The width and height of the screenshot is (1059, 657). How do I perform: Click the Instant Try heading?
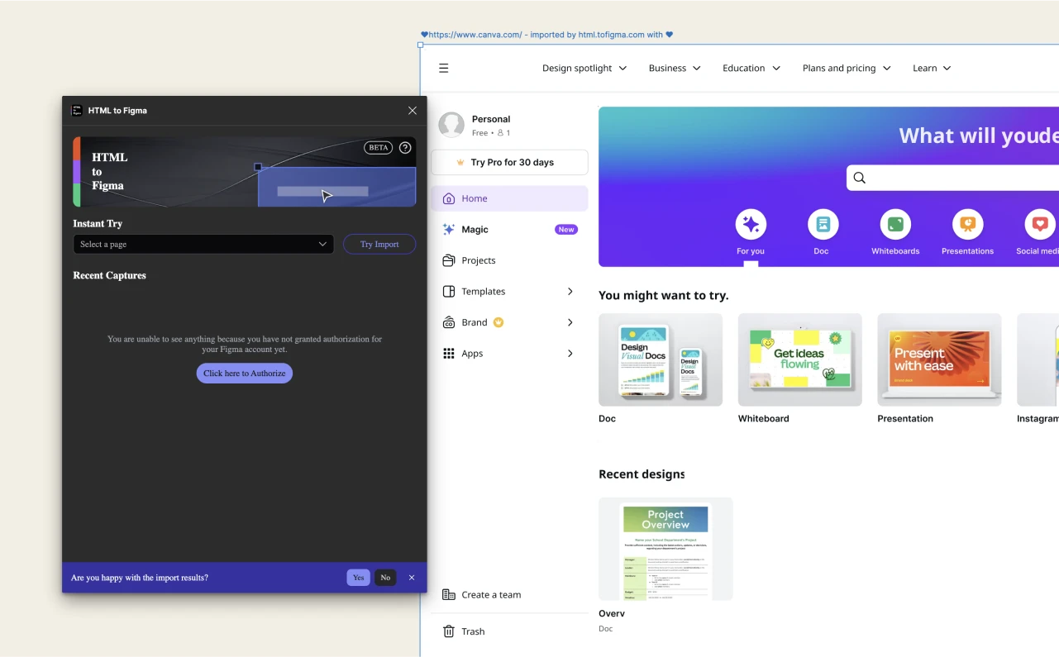coord(98,224)
